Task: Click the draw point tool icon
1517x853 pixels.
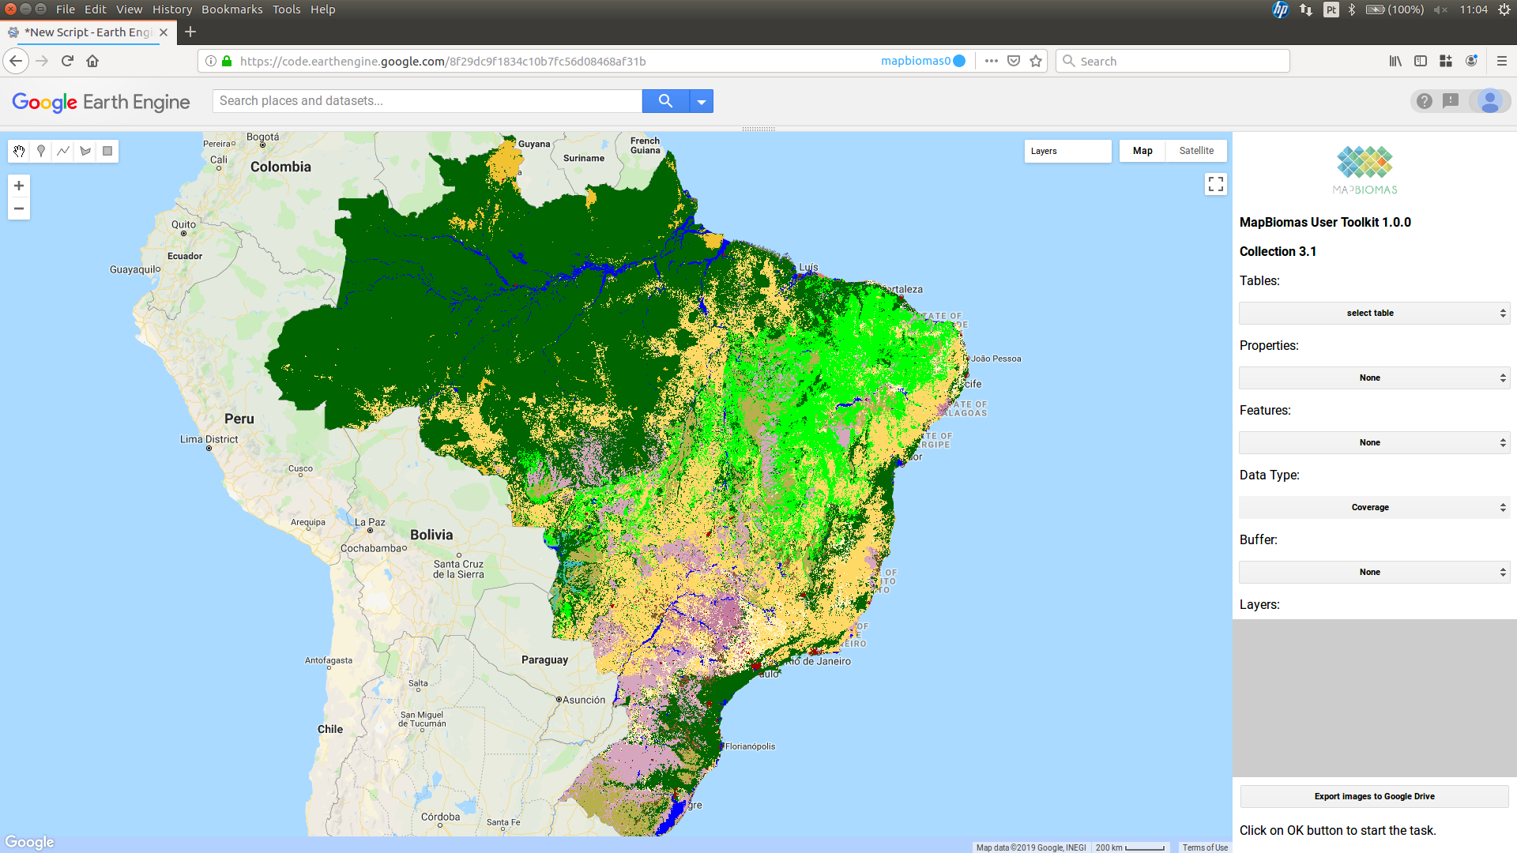Action: tap(40, 151)
